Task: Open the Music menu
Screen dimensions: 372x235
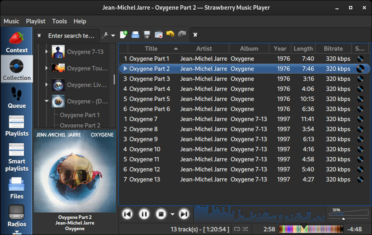Action: (11, 21)
